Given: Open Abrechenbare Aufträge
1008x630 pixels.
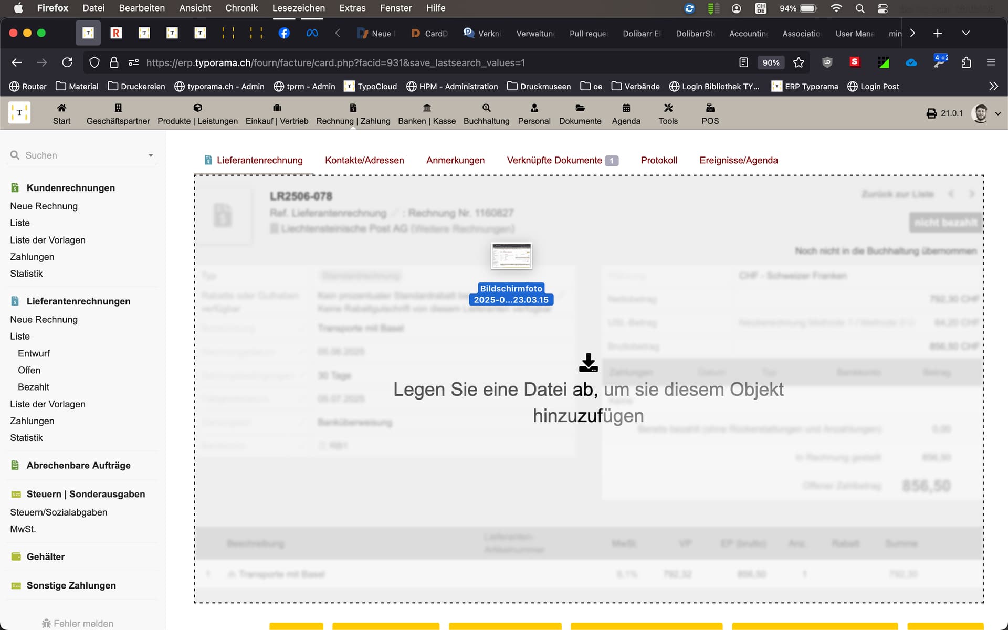Looking at the screenshot, I should tap(78, 466).
